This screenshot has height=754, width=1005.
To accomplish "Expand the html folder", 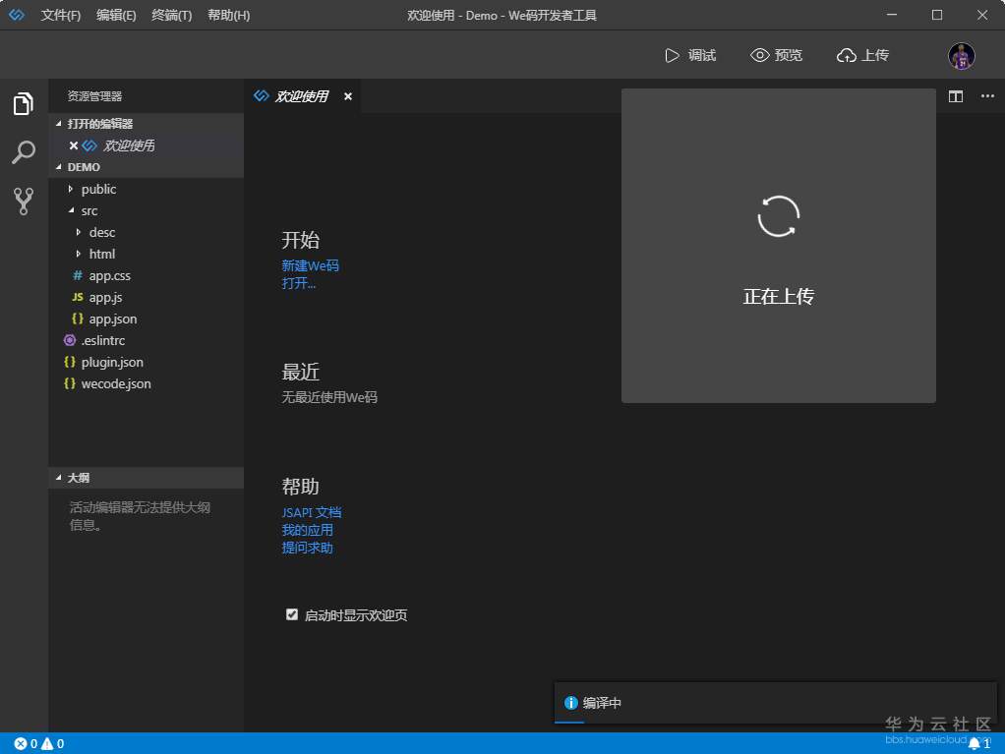I will [x=79, y=254].
